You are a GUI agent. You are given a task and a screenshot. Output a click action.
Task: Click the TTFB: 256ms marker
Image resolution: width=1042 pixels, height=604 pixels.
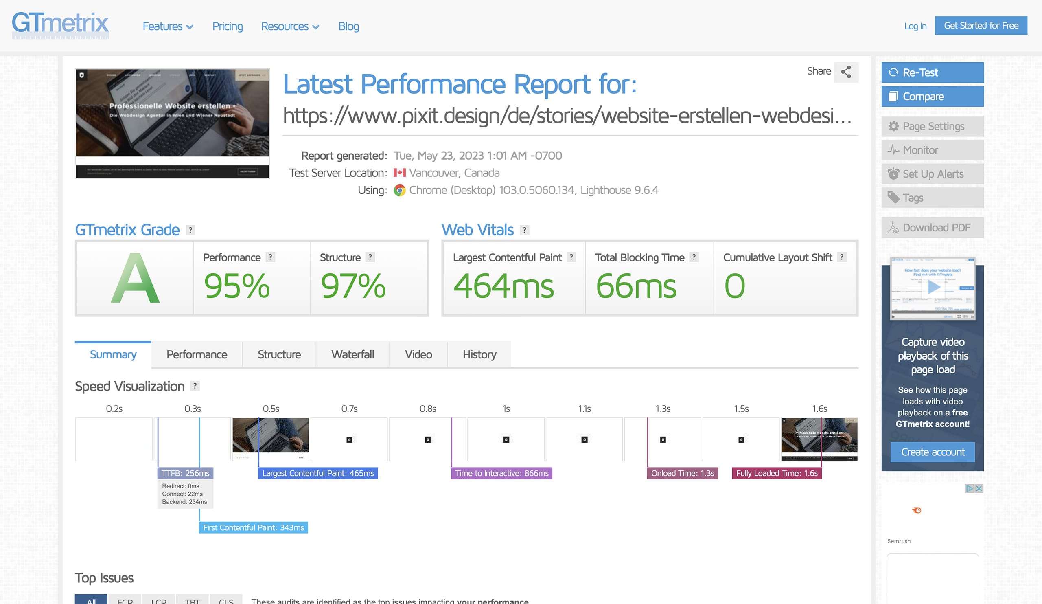(x=185, y=473)
